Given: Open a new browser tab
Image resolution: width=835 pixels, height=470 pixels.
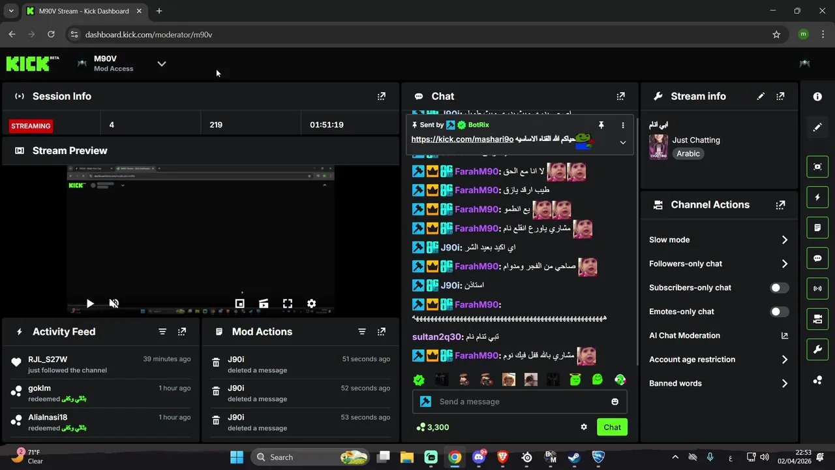Looking at the screenshot, I should 159,11.
